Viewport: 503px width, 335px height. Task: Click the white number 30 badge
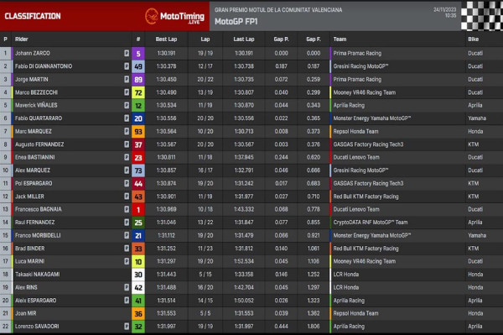pyautogui.click(x=138, y=275)
